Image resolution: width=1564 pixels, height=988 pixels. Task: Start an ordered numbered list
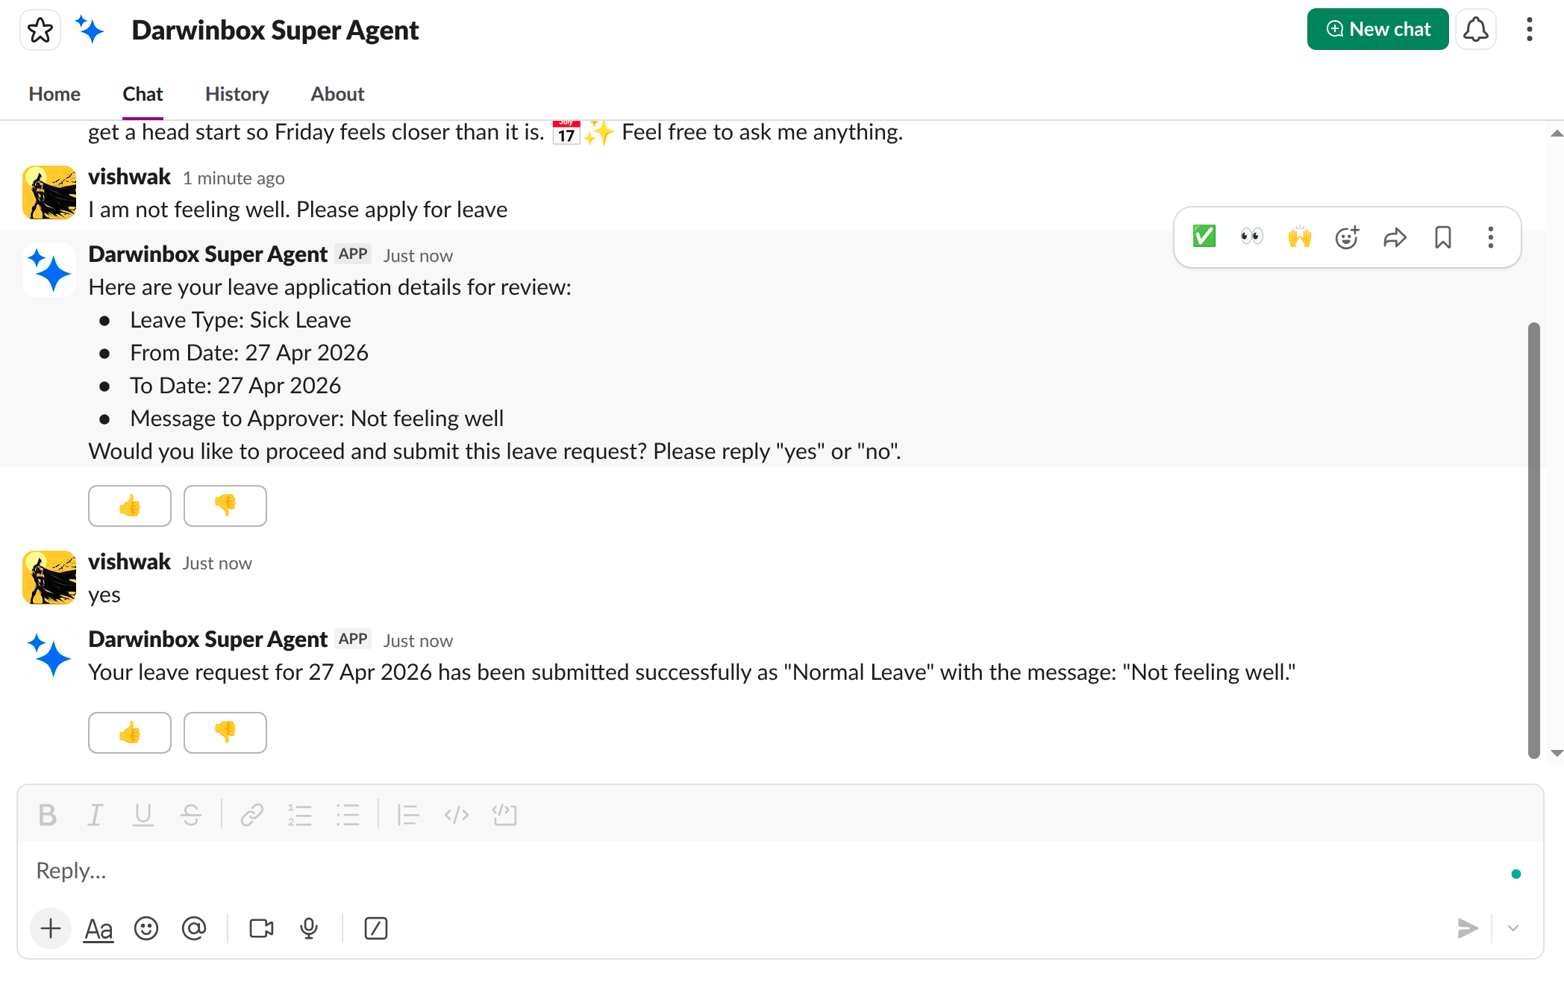pyautogui.click(x=300, y=815)
